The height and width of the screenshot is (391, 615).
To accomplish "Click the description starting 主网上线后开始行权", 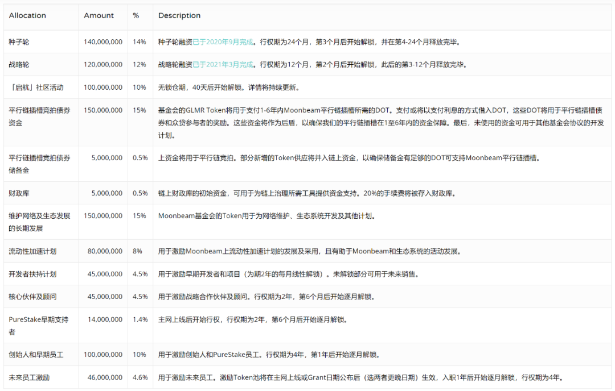I will coord(253,319).
